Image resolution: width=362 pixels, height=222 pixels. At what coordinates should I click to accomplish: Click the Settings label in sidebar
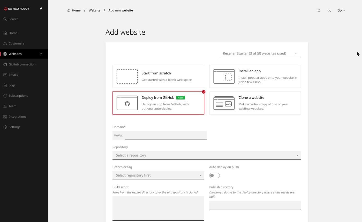[14, 127]
